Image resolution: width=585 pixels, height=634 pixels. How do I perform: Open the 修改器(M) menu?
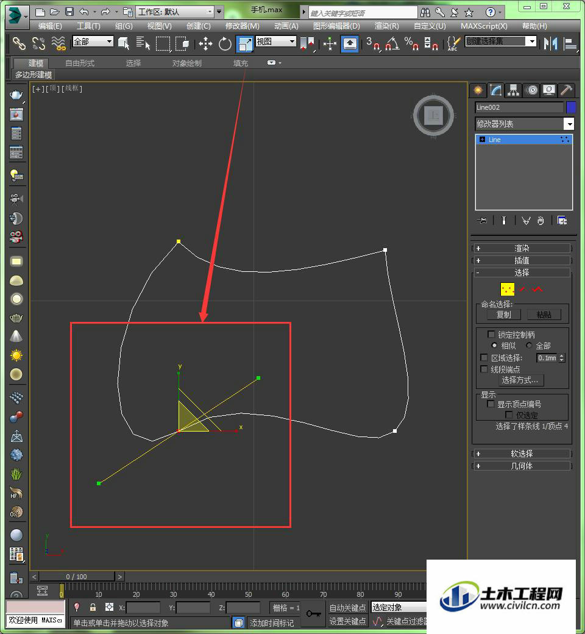pos(242,26)
